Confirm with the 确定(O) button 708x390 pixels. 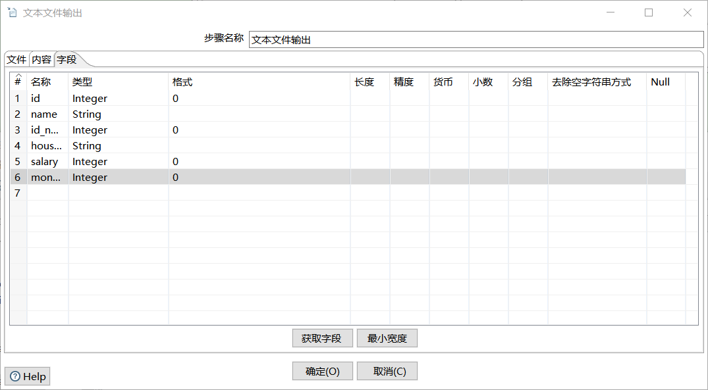(x=323, y=371)
